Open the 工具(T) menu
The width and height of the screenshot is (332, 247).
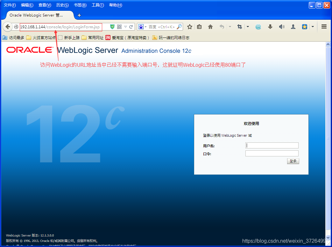(98, 5)
